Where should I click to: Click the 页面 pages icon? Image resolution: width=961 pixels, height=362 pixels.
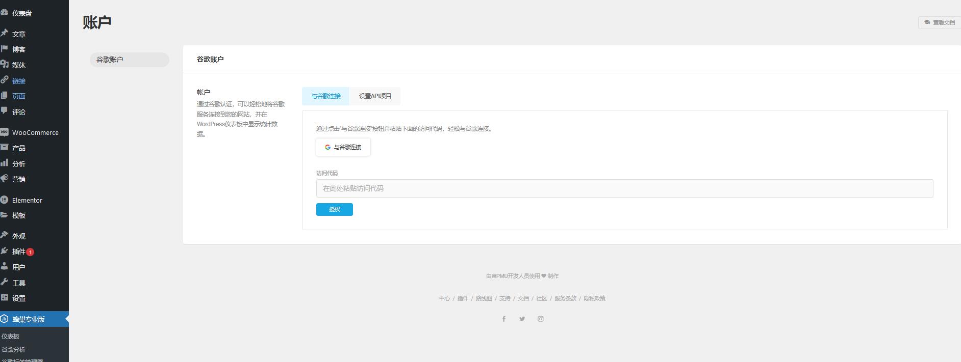coord(4,96)
